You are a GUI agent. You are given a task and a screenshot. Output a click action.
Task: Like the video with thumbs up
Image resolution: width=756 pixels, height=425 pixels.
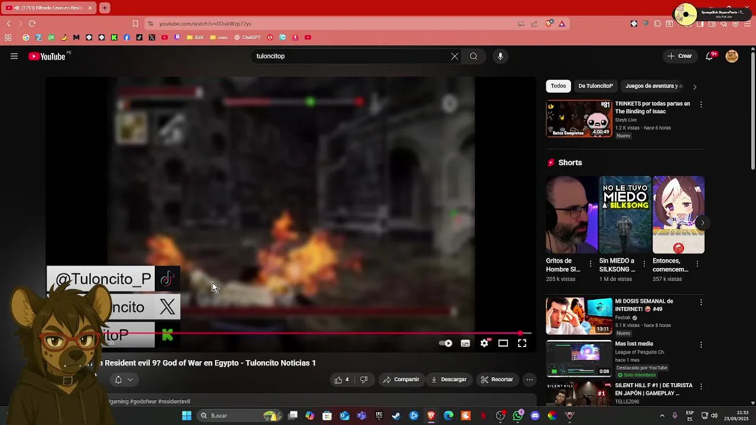pos(341,380)
